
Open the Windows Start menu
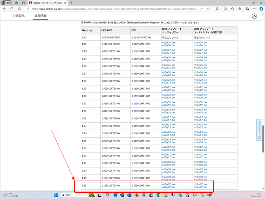56,195
